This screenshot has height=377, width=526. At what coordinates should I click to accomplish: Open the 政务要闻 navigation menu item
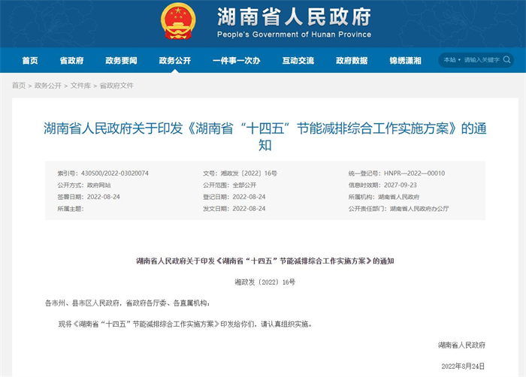coord(121,61)
